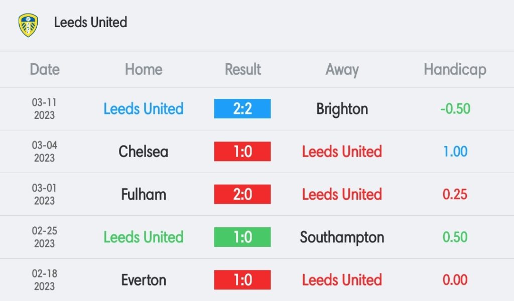514x301 pixels.
Task: Click the Leeds United club crest icon
Action: pyautogui.click(x=28, y=25)
